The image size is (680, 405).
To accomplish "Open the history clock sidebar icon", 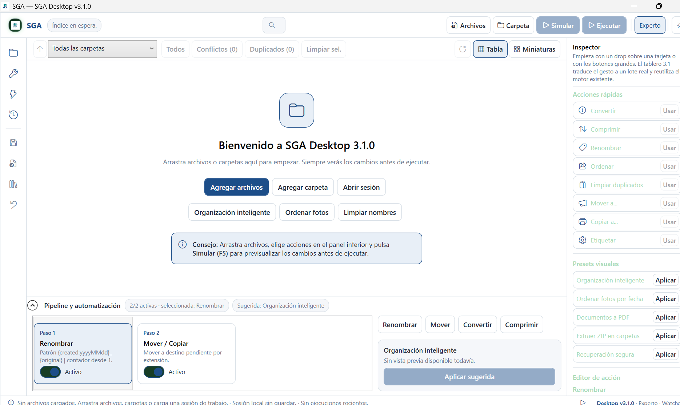I will [x=13, y=115].
